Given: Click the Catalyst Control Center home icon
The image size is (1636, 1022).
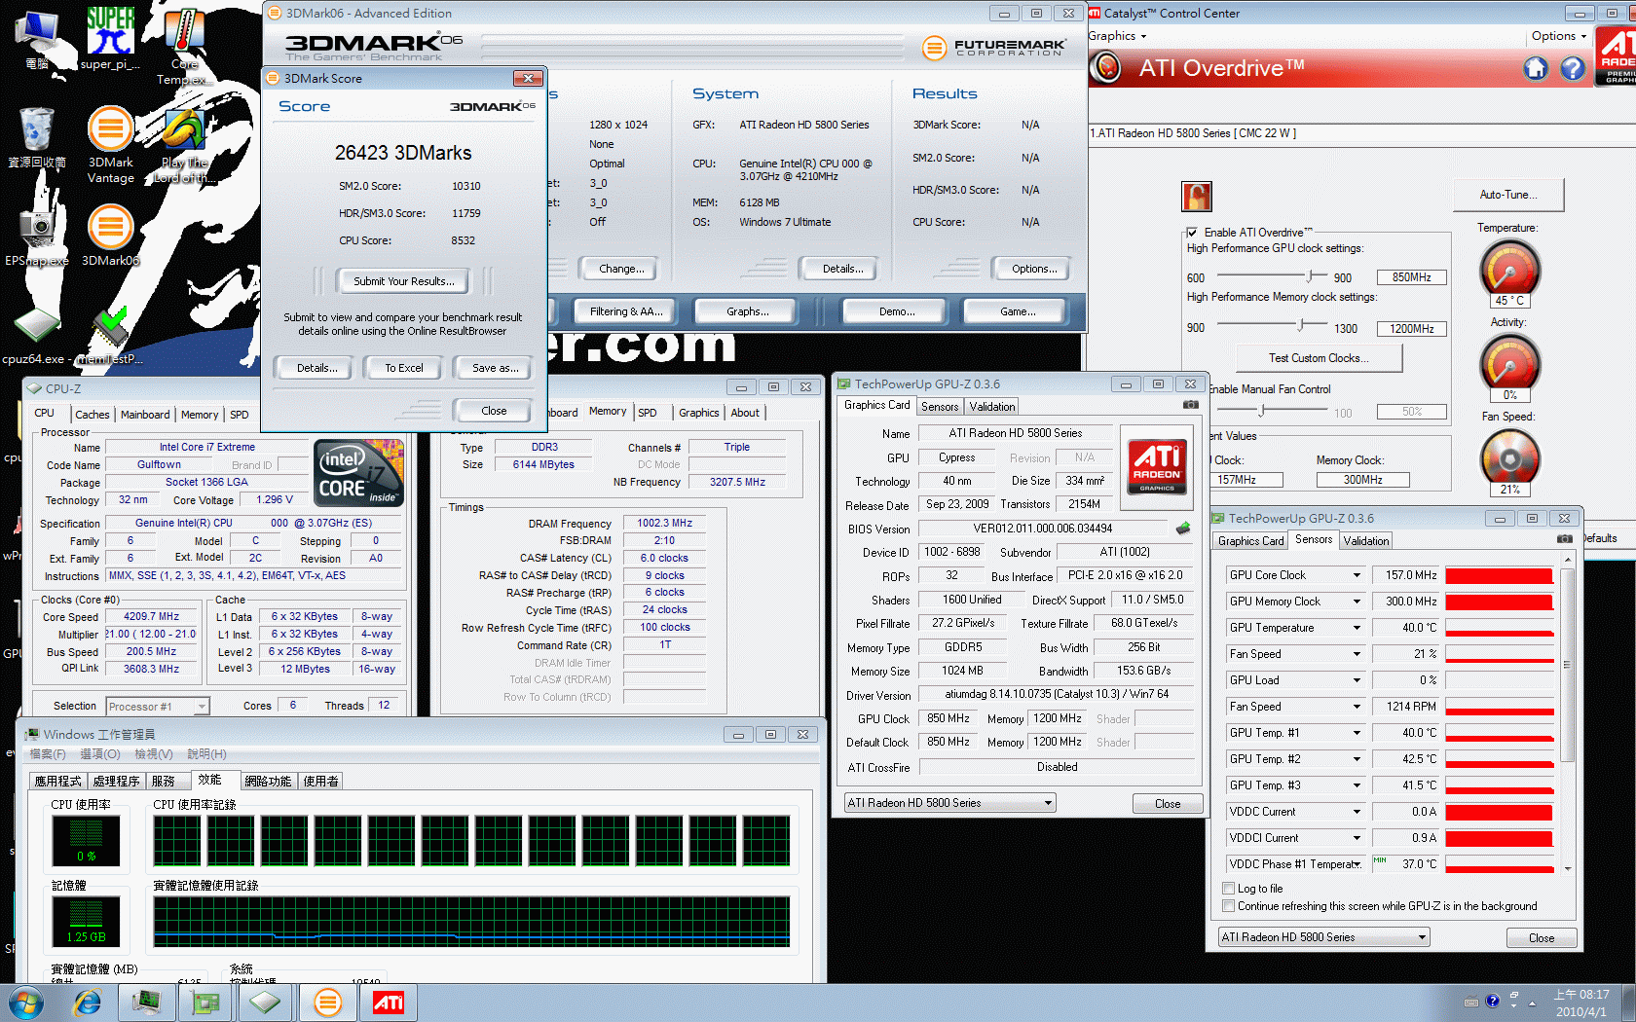Looking at the screenshot, I should coord(1536,68).
